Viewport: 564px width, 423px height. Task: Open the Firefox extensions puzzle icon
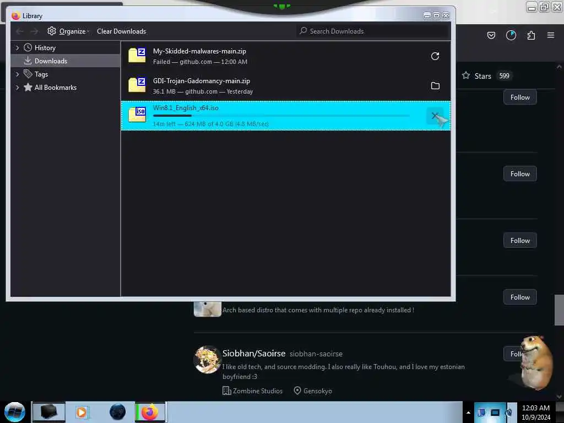click(x=531, y=35)
